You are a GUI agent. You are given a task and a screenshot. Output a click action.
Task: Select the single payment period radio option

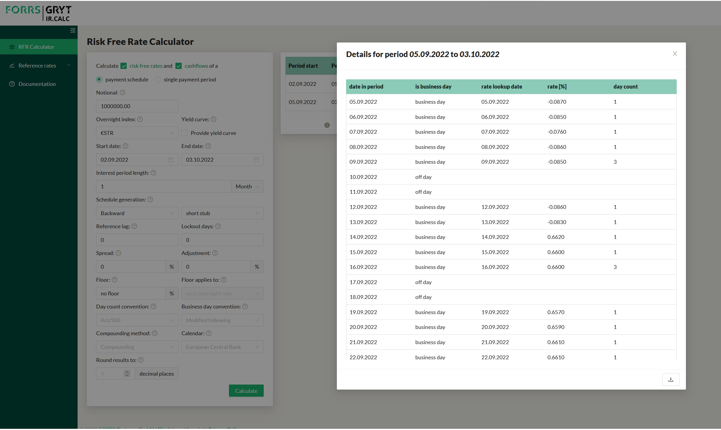[x=158, y=79]
